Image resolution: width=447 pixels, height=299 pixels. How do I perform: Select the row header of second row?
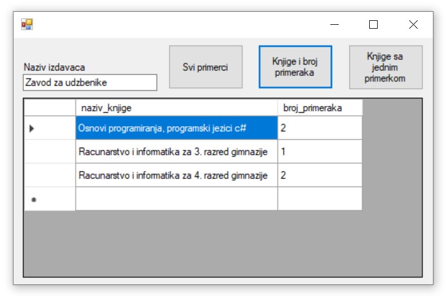coord(50,151)
